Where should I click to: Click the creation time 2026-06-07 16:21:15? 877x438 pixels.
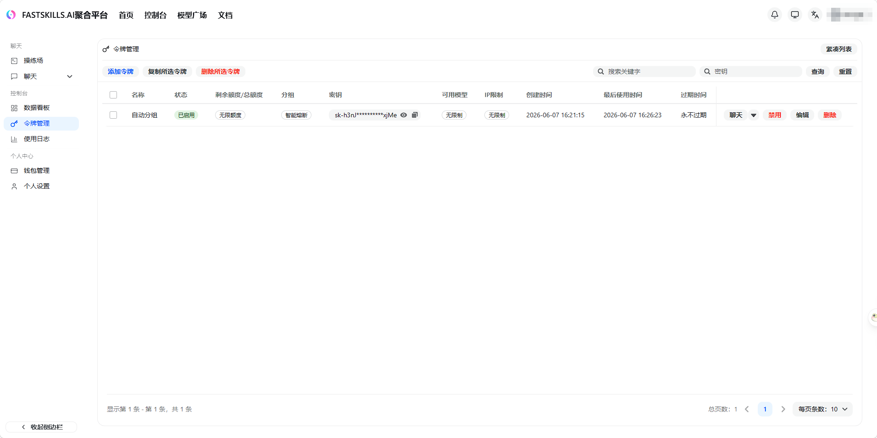click(x=555, y=115)
